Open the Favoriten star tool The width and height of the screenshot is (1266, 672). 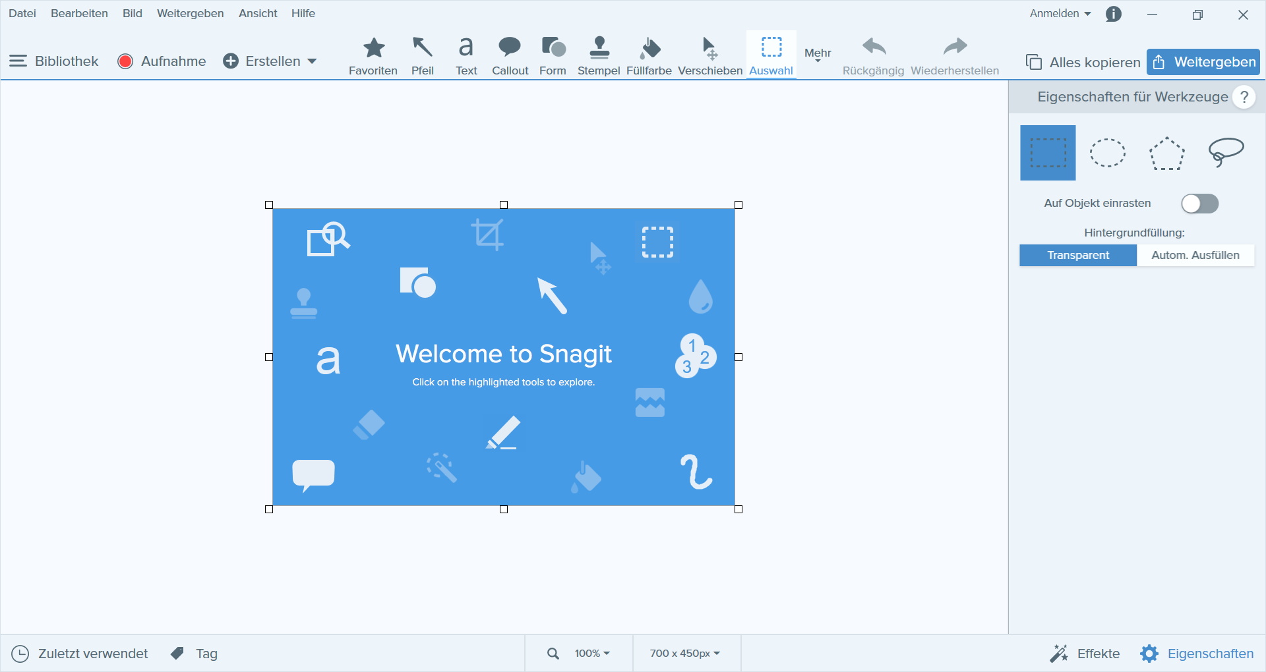pyautogui.click(x=373, y=55)
